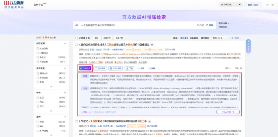Click the 登录 / 注册 button

click(x=253, y=5)
